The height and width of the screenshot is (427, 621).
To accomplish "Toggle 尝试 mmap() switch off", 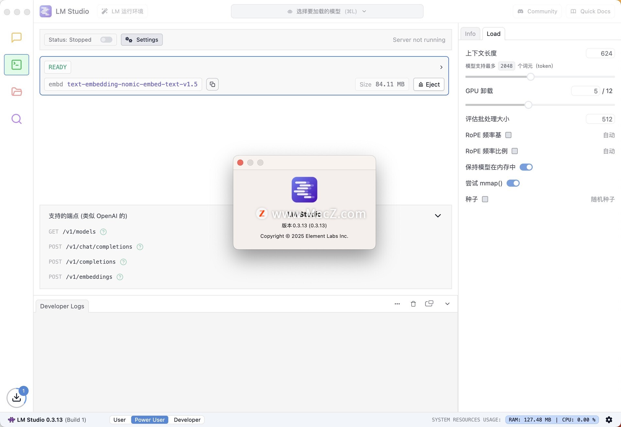I will point(513,183).
